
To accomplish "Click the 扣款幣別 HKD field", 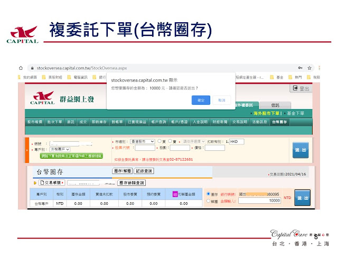I will [x=237, y=141].
